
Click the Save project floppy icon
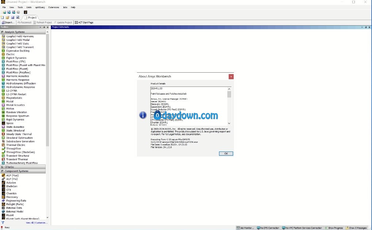tap(12, 18)
